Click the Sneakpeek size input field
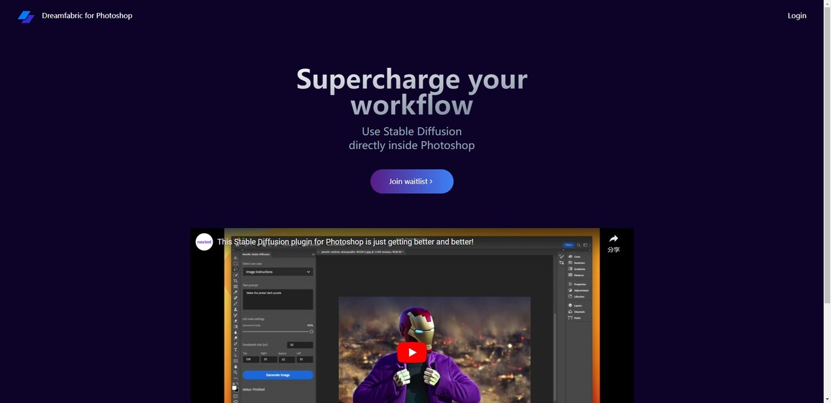 tap(300, 345)
